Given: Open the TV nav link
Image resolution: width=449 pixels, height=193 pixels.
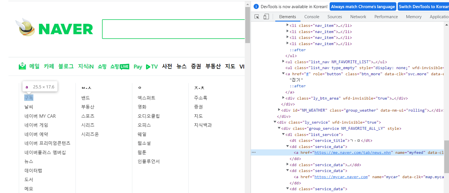Looking at the screenshot, I should click(x=152, y=67).
